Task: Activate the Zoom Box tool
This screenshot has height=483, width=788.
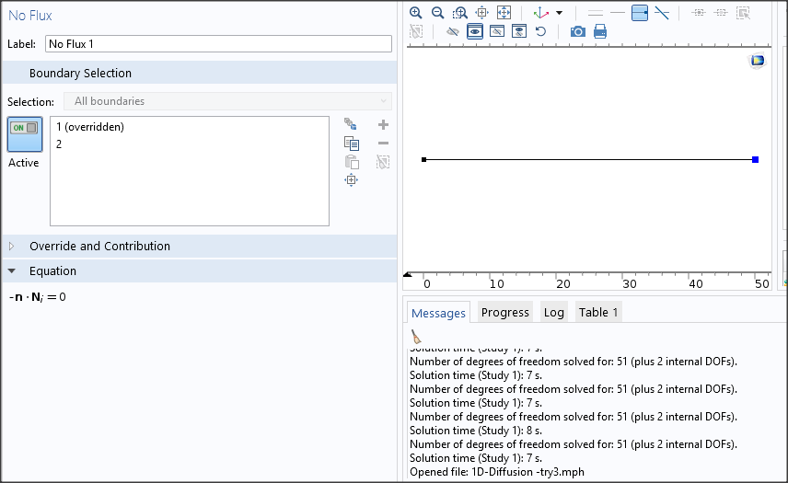Action: (x=460, y=13)
